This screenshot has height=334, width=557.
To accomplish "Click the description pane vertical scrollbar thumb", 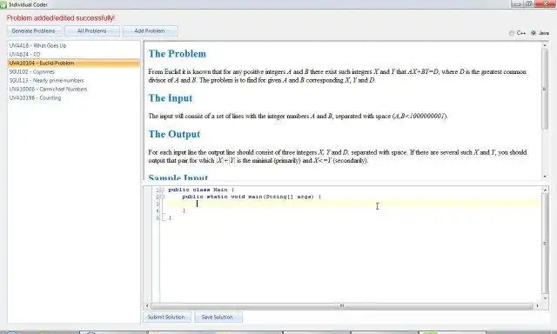I will coord(545,90).
